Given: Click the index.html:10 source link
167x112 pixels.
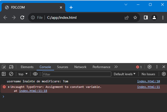Looking at the screenshot, I should [x=148, y=81].
